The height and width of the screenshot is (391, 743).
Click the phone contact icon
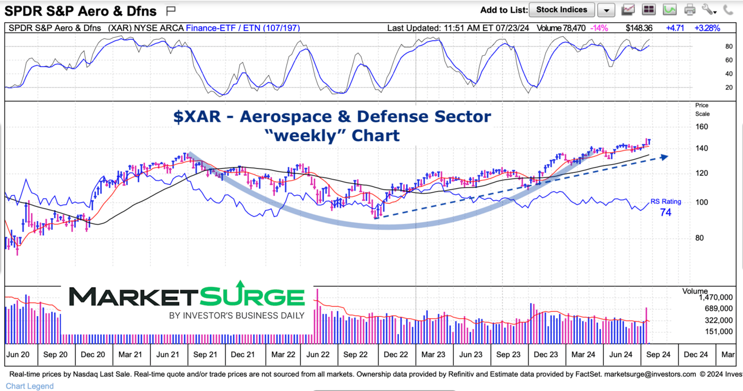[728, 10]
